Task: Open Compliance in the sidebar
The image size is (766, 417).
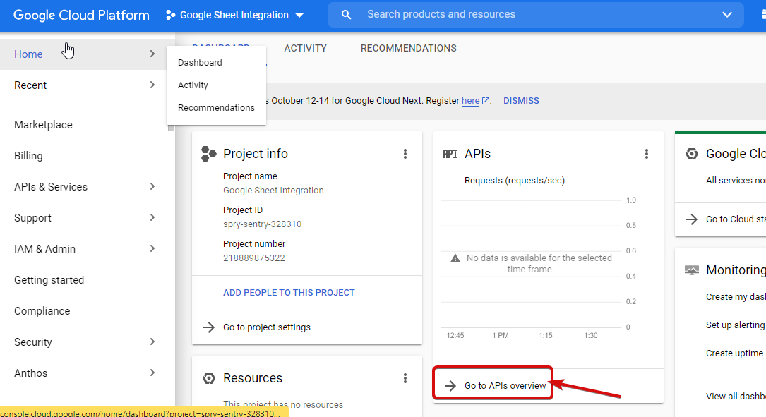Action: point(42,311)
